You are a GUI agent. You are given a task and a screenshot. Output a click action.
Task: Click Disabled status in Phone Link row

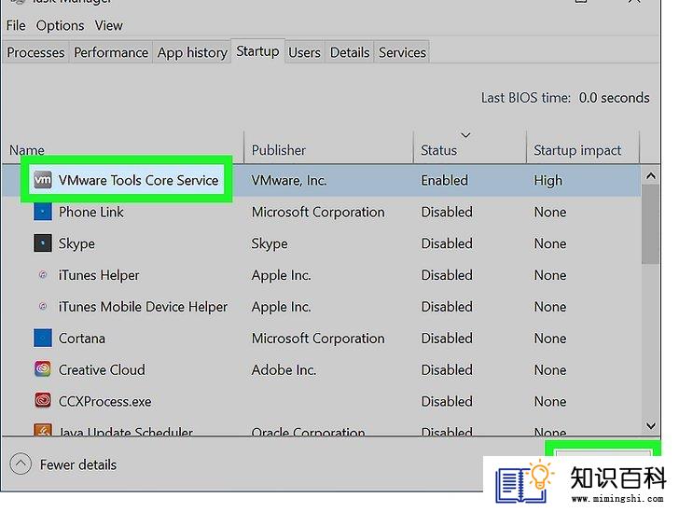coord(447,212)
